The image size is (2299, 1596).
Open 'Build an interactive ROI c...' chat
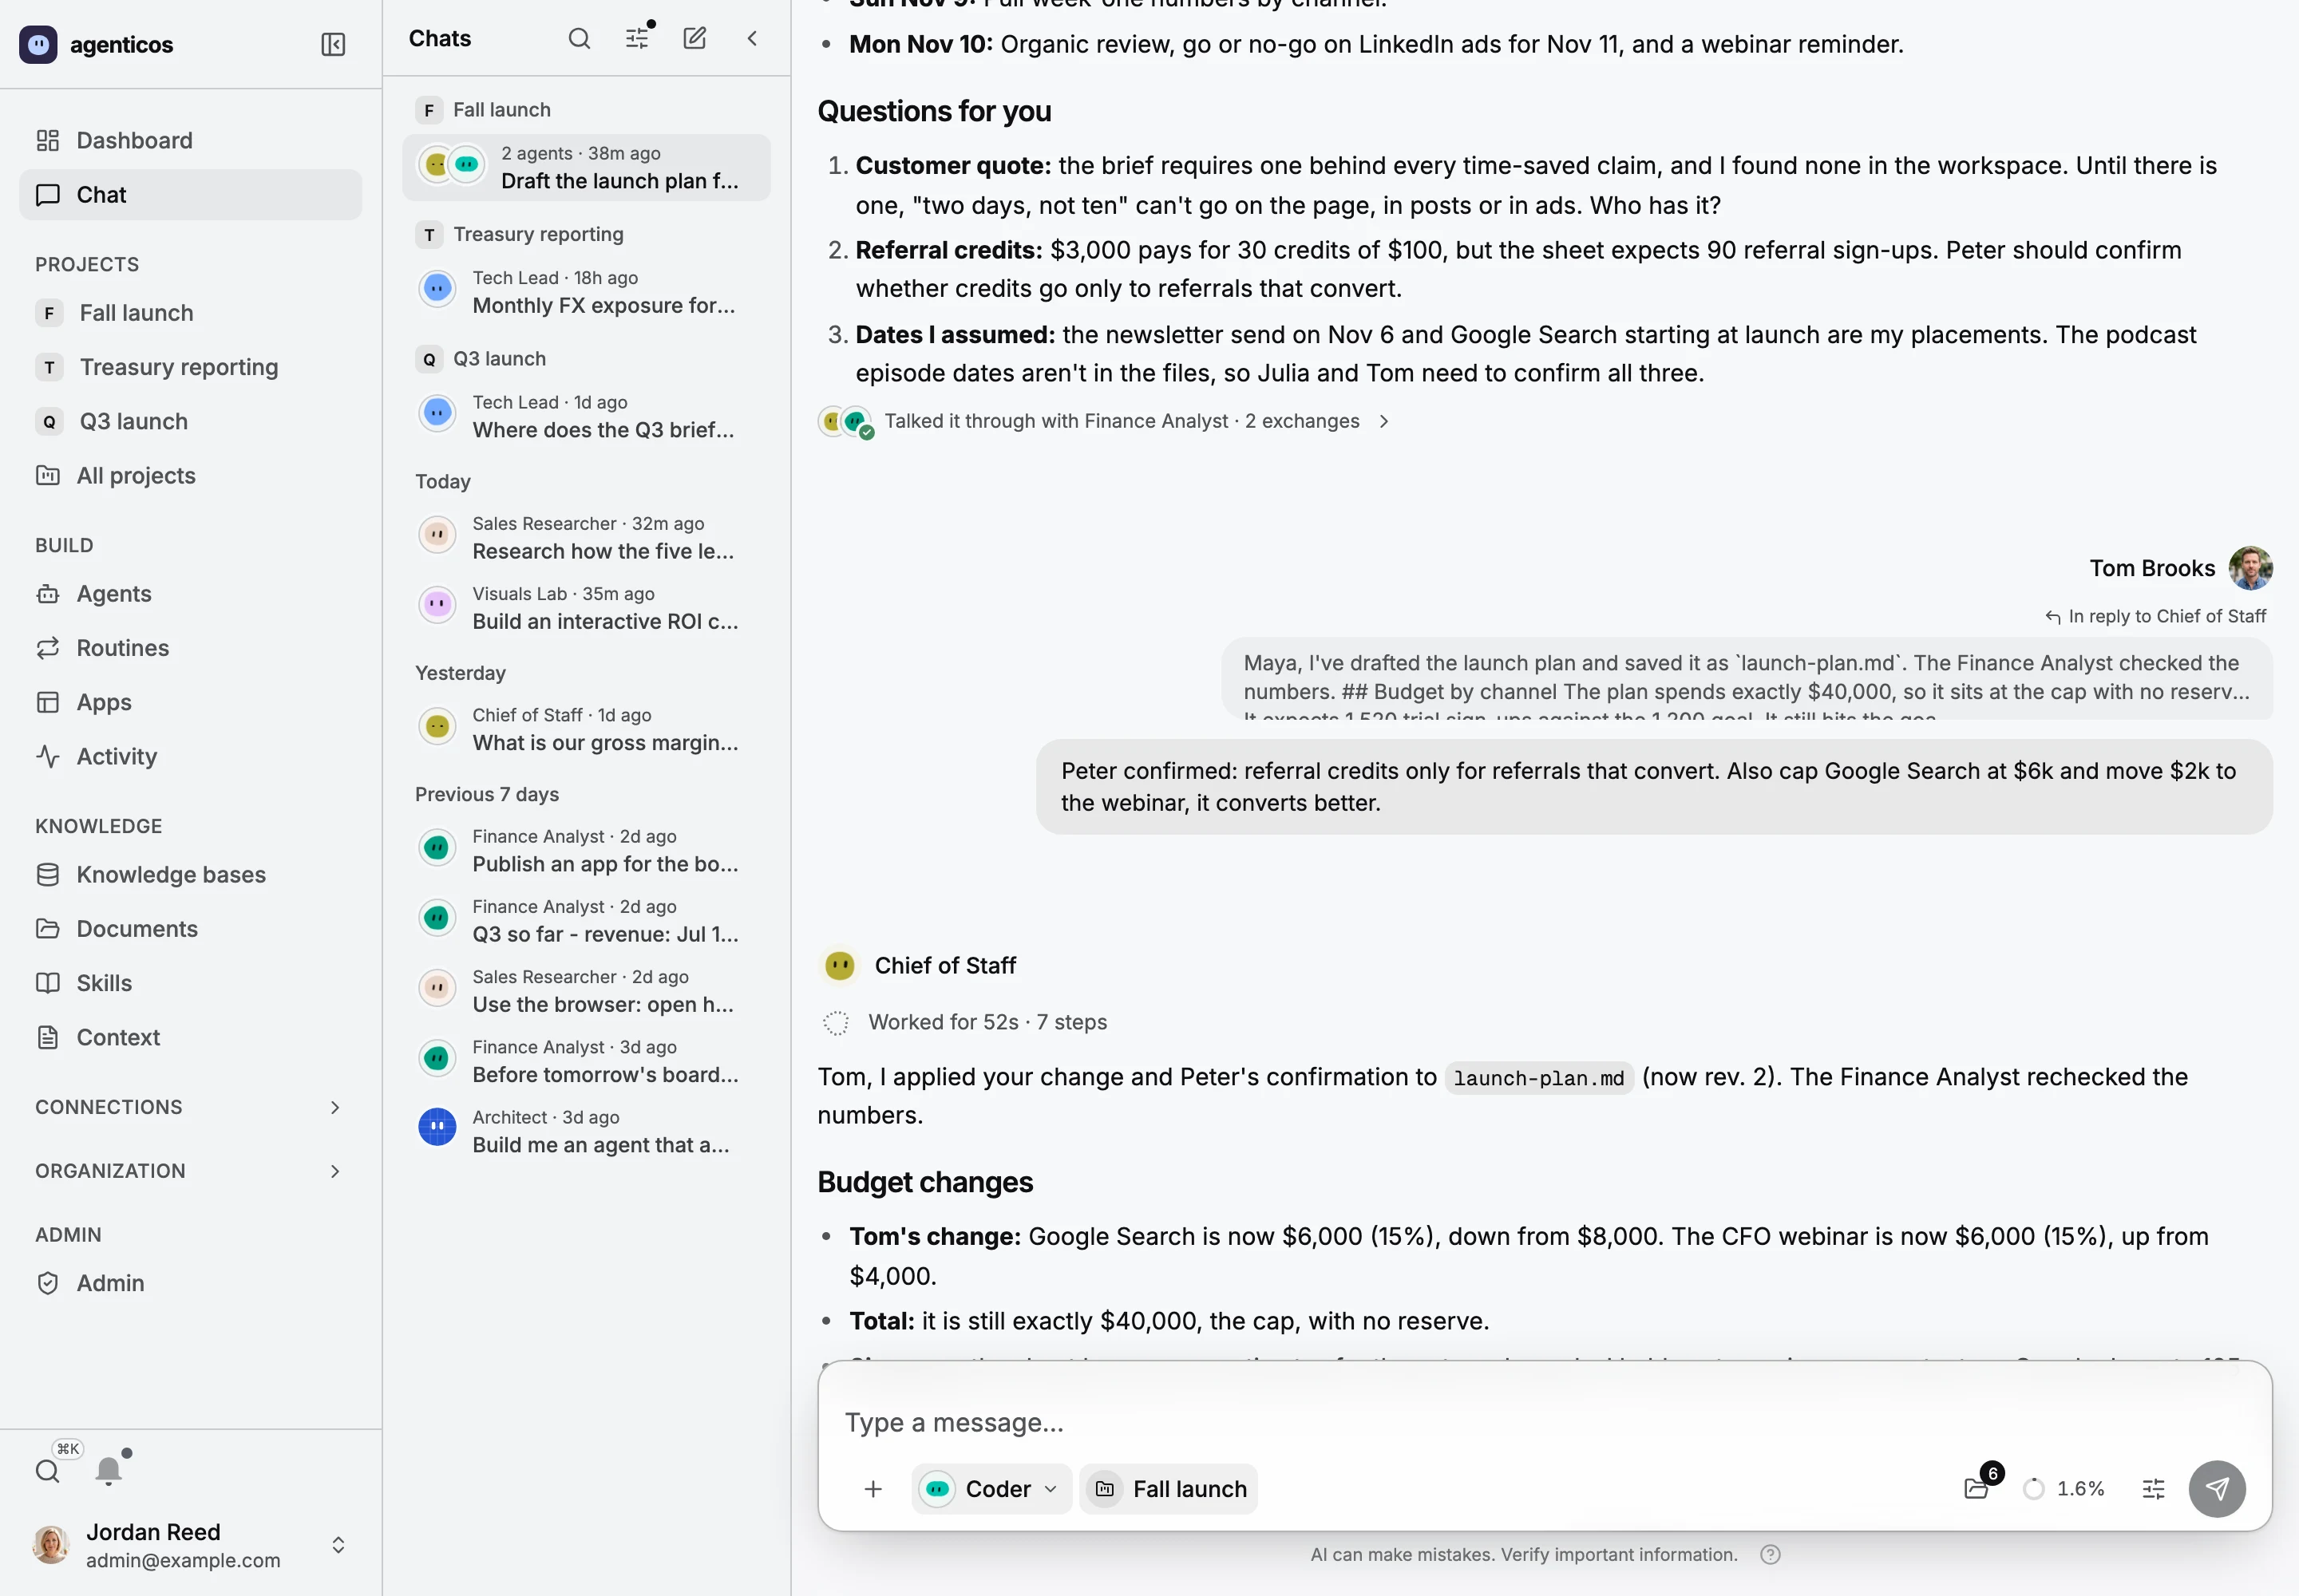586,607
